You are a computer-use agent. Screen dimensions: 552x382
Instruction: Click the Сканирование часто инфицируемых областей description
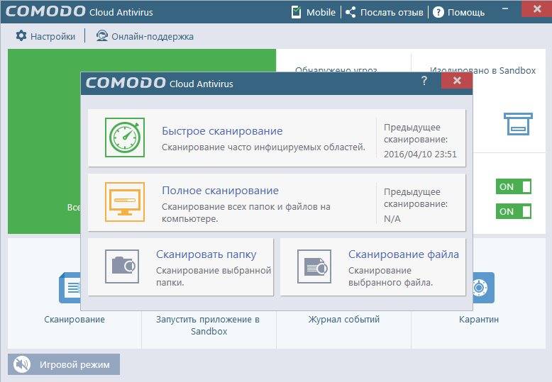pyautogui.click(x=263, y=147)
